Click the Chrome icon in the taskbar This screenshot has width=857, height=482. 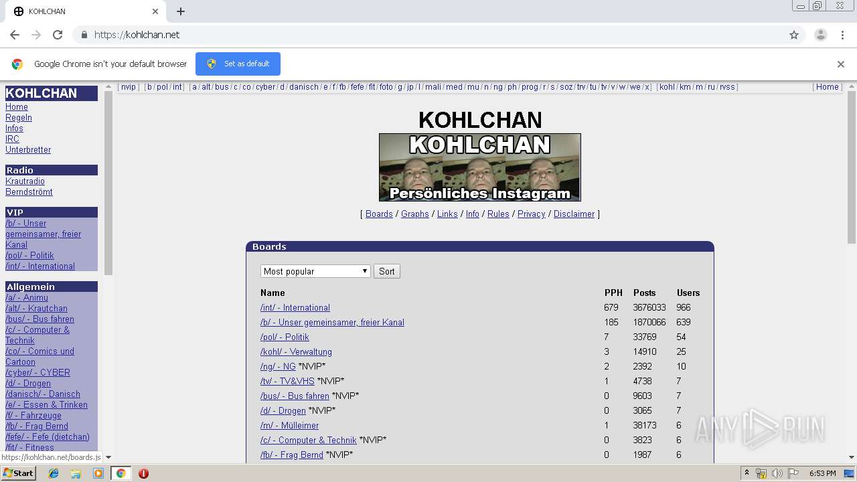tap(121, 473)
